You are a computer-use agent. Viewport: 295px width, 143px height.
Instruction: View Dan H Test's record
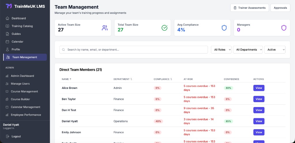pyautogui.click(x=259, y=110)
